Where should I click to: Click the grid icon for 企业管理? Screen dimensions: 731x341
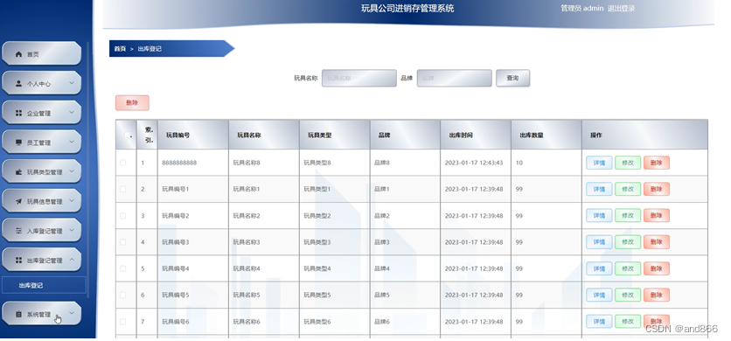(x=18, y=113)
